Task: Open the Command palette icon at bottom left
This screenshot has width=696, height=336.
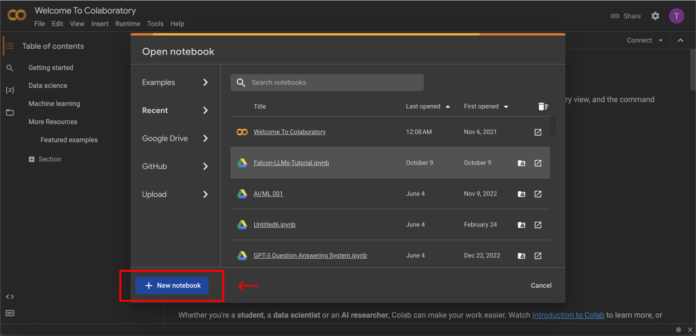Action: pos(10,313)
